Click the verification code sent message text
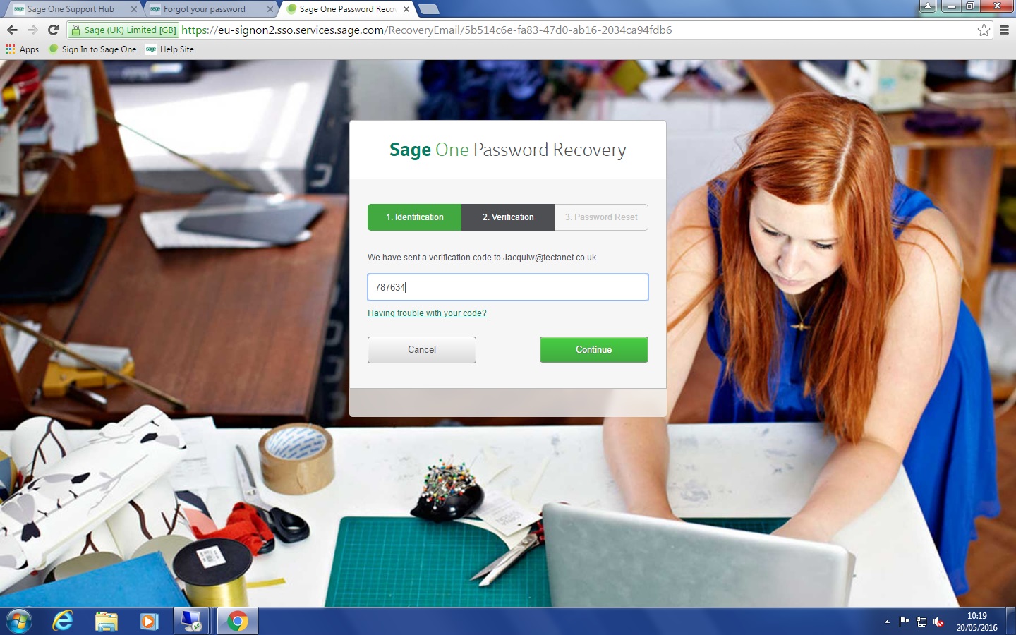The image size is (1016, 635). [483, 258]
